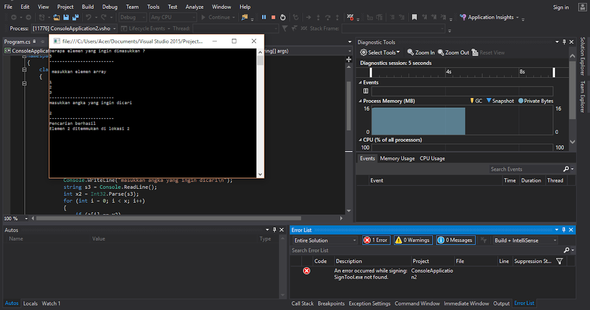Pin the Error List panel

(x=563, y=230)
